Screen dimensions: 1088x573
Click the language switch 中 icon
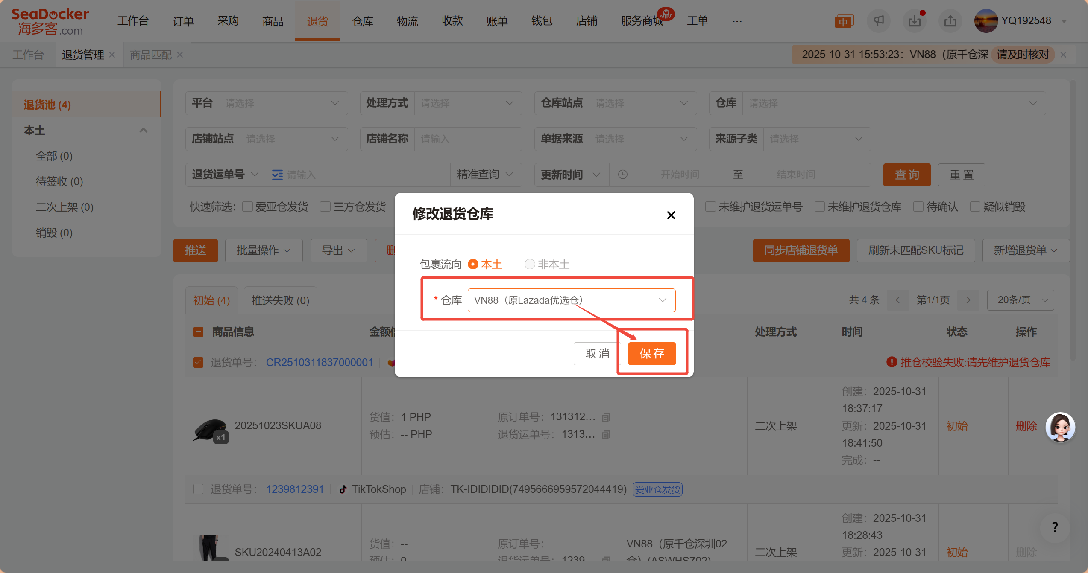[x=844, y=21]
